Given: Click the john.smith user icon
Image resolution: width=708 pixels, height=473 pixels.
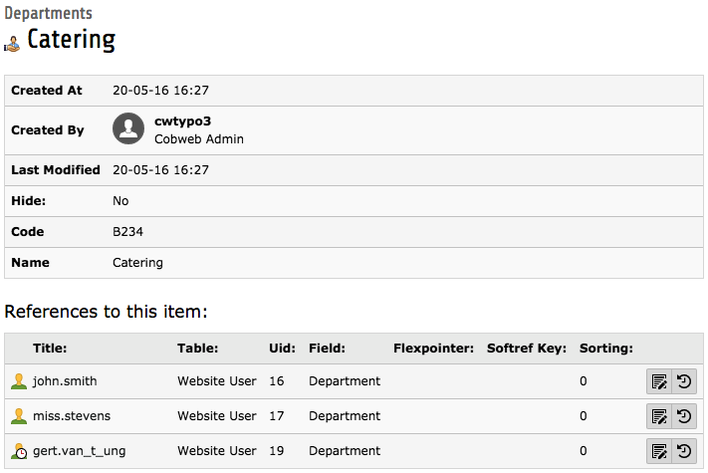Looking at the screenshot, I should tap(18, 381).
